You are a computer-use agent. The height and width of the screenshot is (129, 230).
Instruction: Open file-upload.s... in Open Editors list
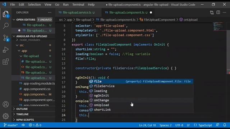point(37,25)
